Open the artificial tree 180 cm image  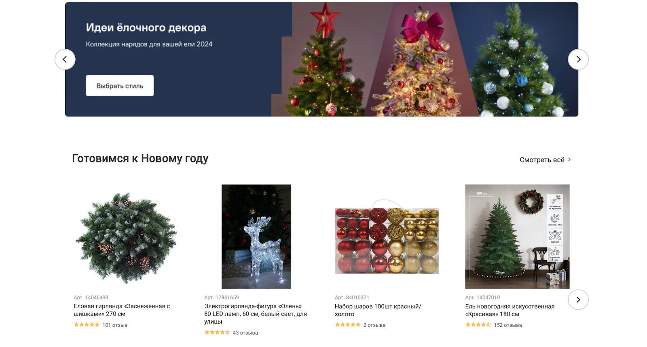[517, 237]
